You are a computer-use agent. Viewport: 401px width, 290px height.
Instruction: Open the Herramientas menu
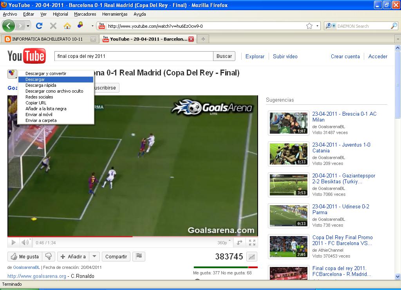pos(115,14)
